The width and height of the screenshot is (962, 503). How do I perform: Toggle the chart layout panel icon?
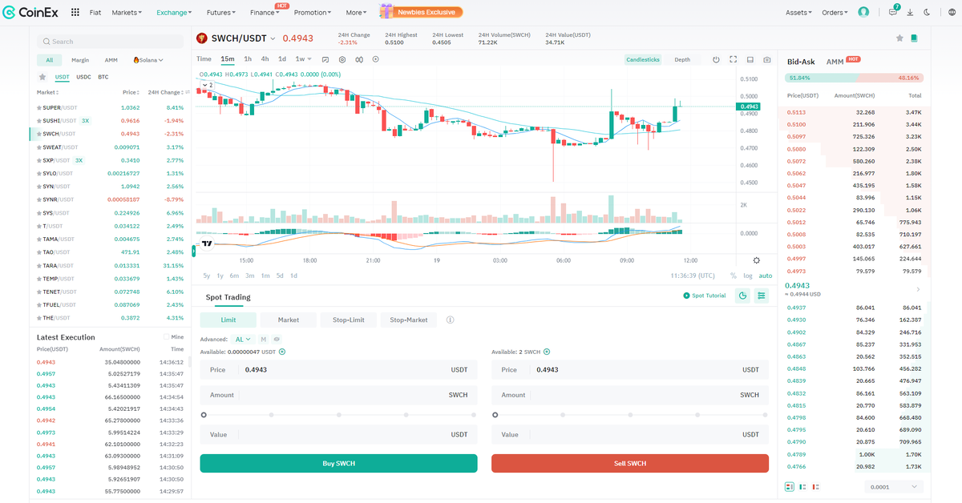click(x=750, y=59)
